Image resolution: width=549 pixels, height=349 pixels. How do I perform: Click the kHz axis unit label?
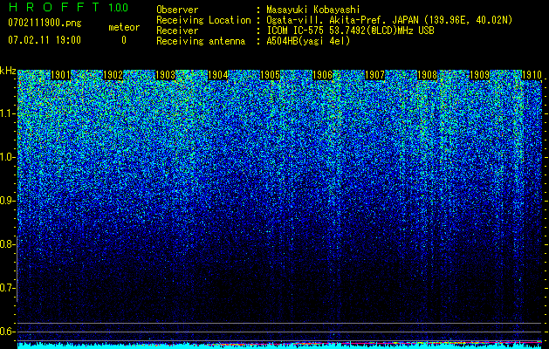click(x=8, y=71)
